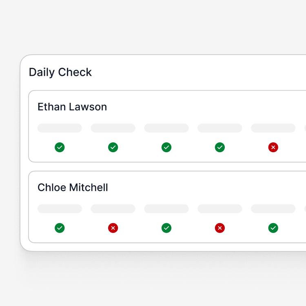The height and width of the screenshot is (306, 306).
Task: Click Chloe Mitchell's second gray placeholder pill
Action: (113, 208)
